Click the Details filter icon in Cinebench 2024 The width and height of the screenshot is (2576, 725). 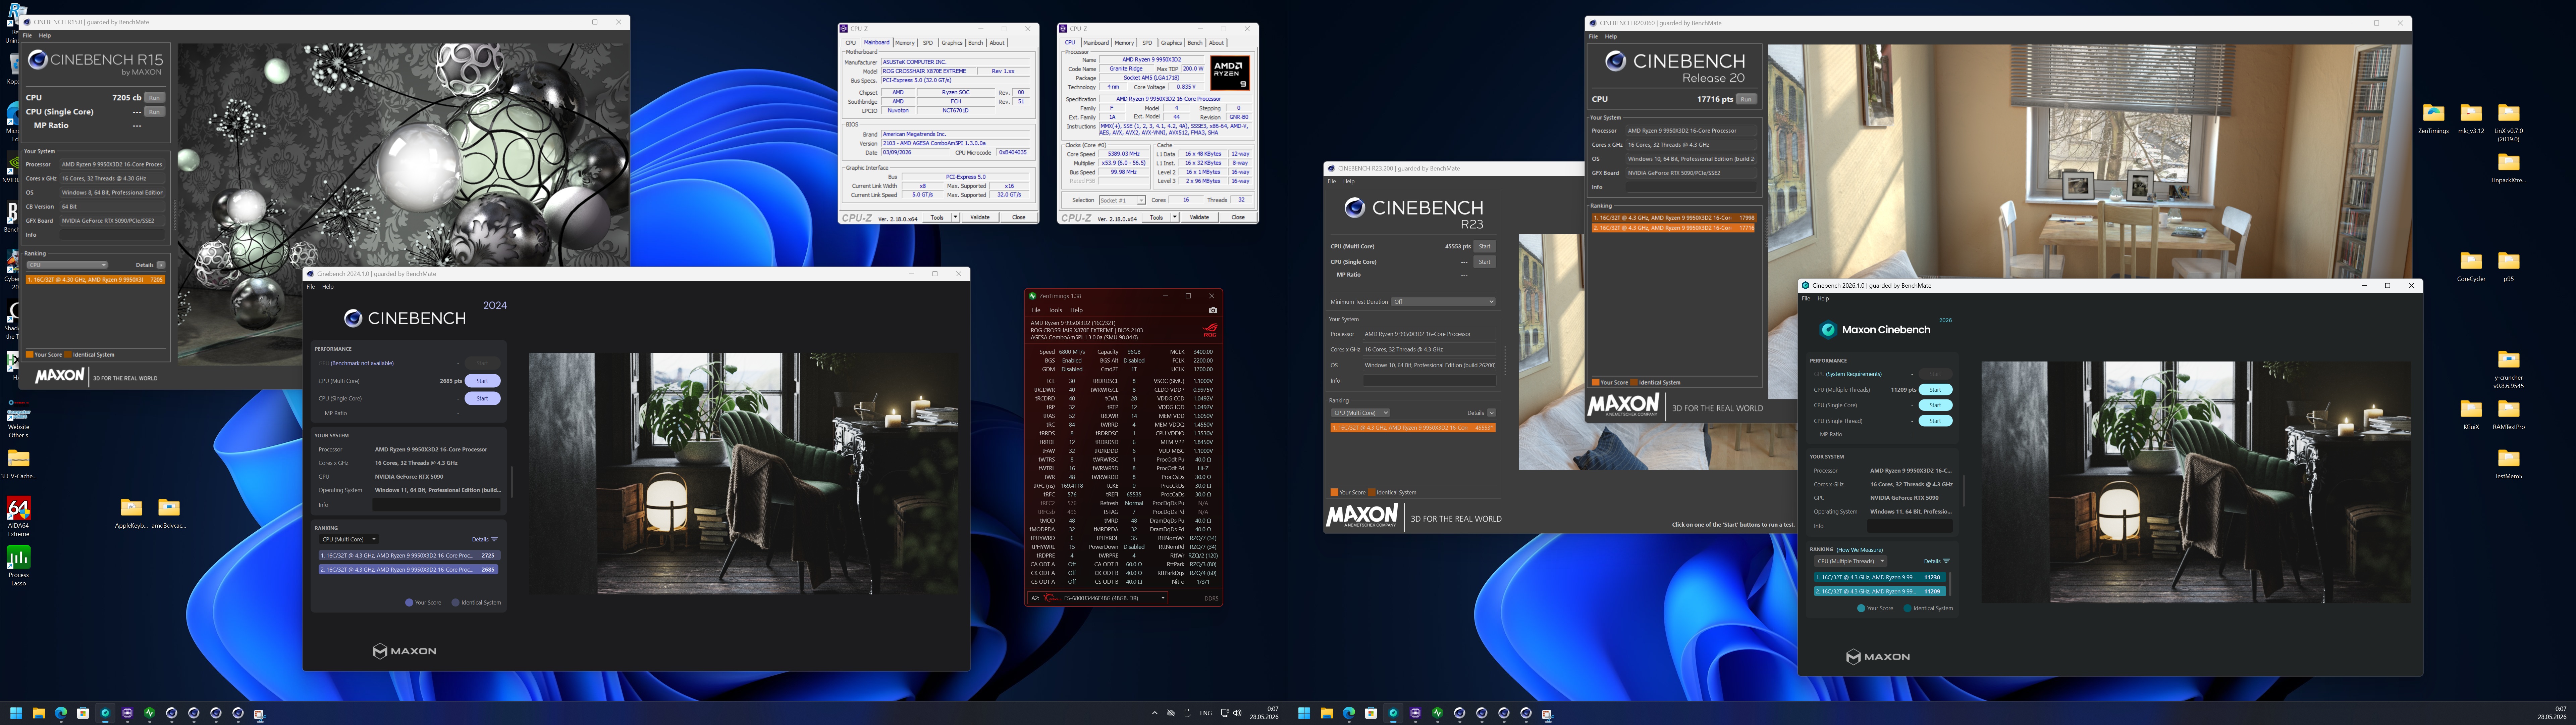click(x=494, y=540)
